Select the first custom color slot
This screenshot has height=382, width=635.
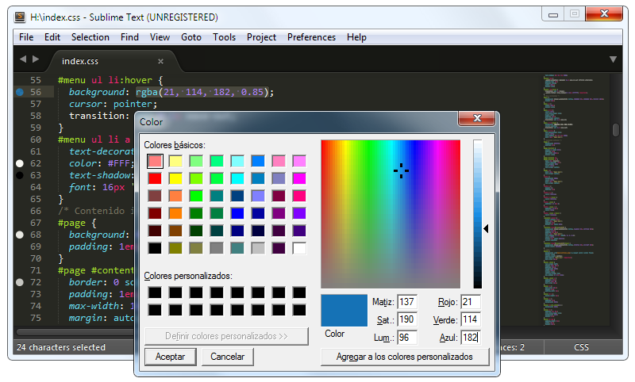point(155,292)
